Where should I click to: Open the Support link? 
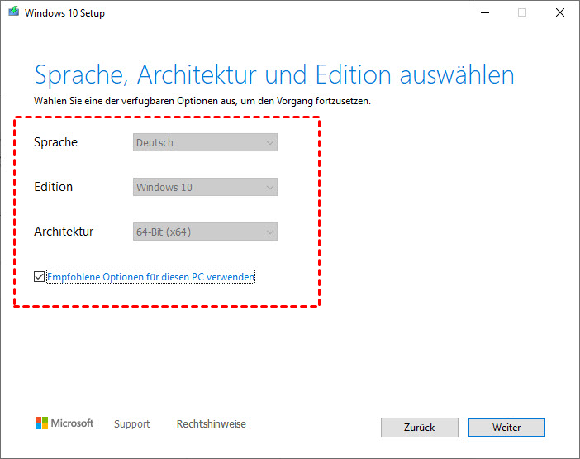[x=132, y=424]
